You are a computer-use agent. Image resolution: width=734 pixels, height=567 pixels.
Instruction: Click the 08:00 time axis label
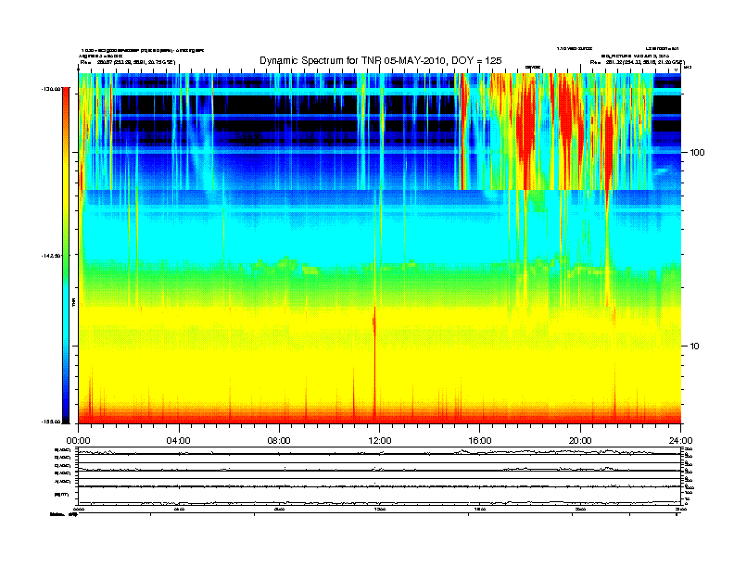pyautogui.click(x=279, y=441)
